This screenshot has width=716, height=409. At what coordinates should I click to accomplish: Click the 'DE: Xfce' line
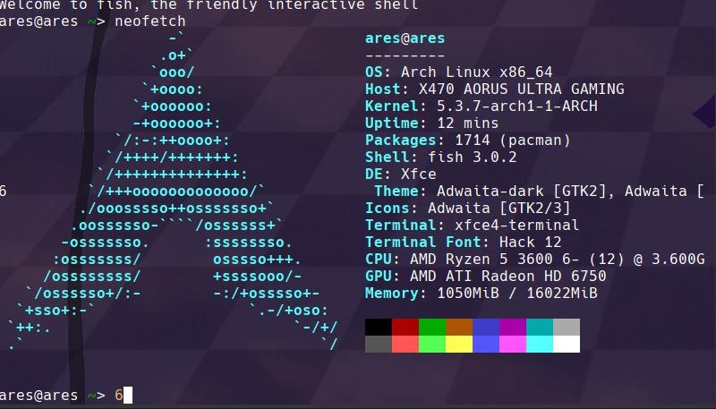point(400,175)
